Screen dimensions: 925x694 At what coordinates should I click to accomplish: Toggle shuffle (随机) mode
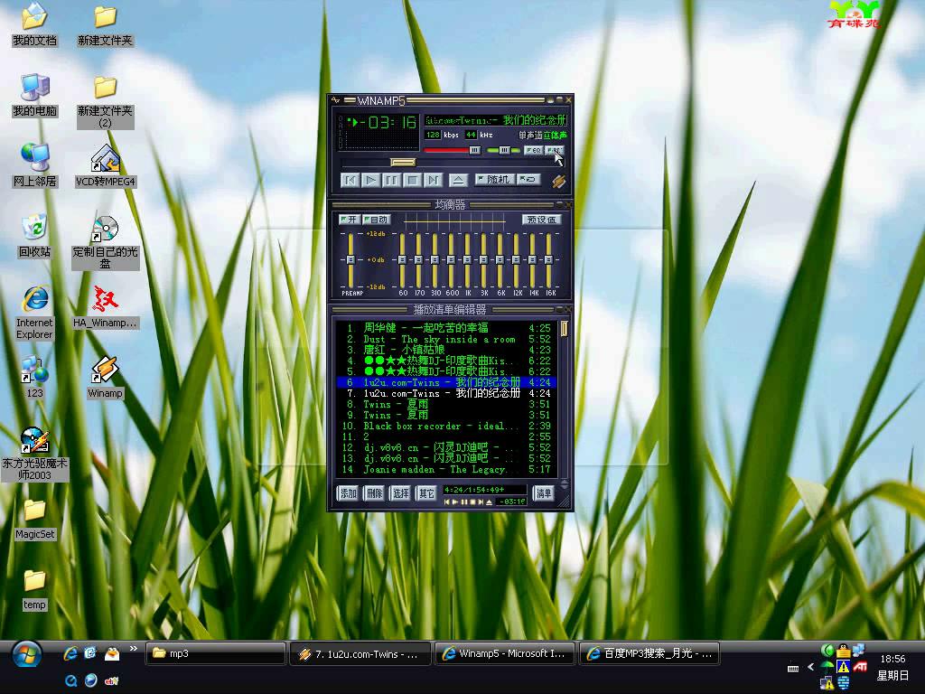point(494,179)
